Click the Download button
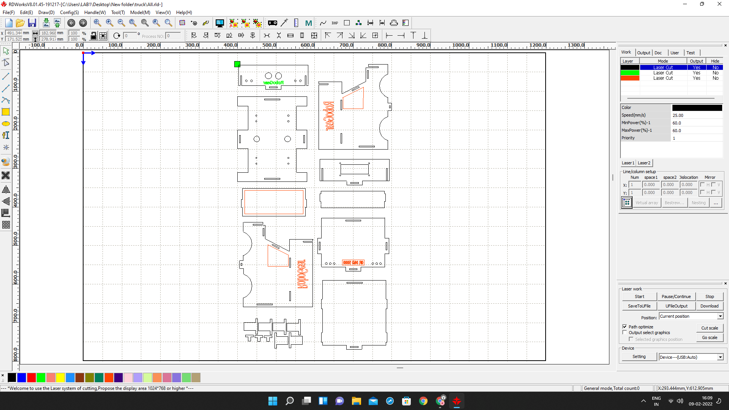729x410 pixels. 709,306
